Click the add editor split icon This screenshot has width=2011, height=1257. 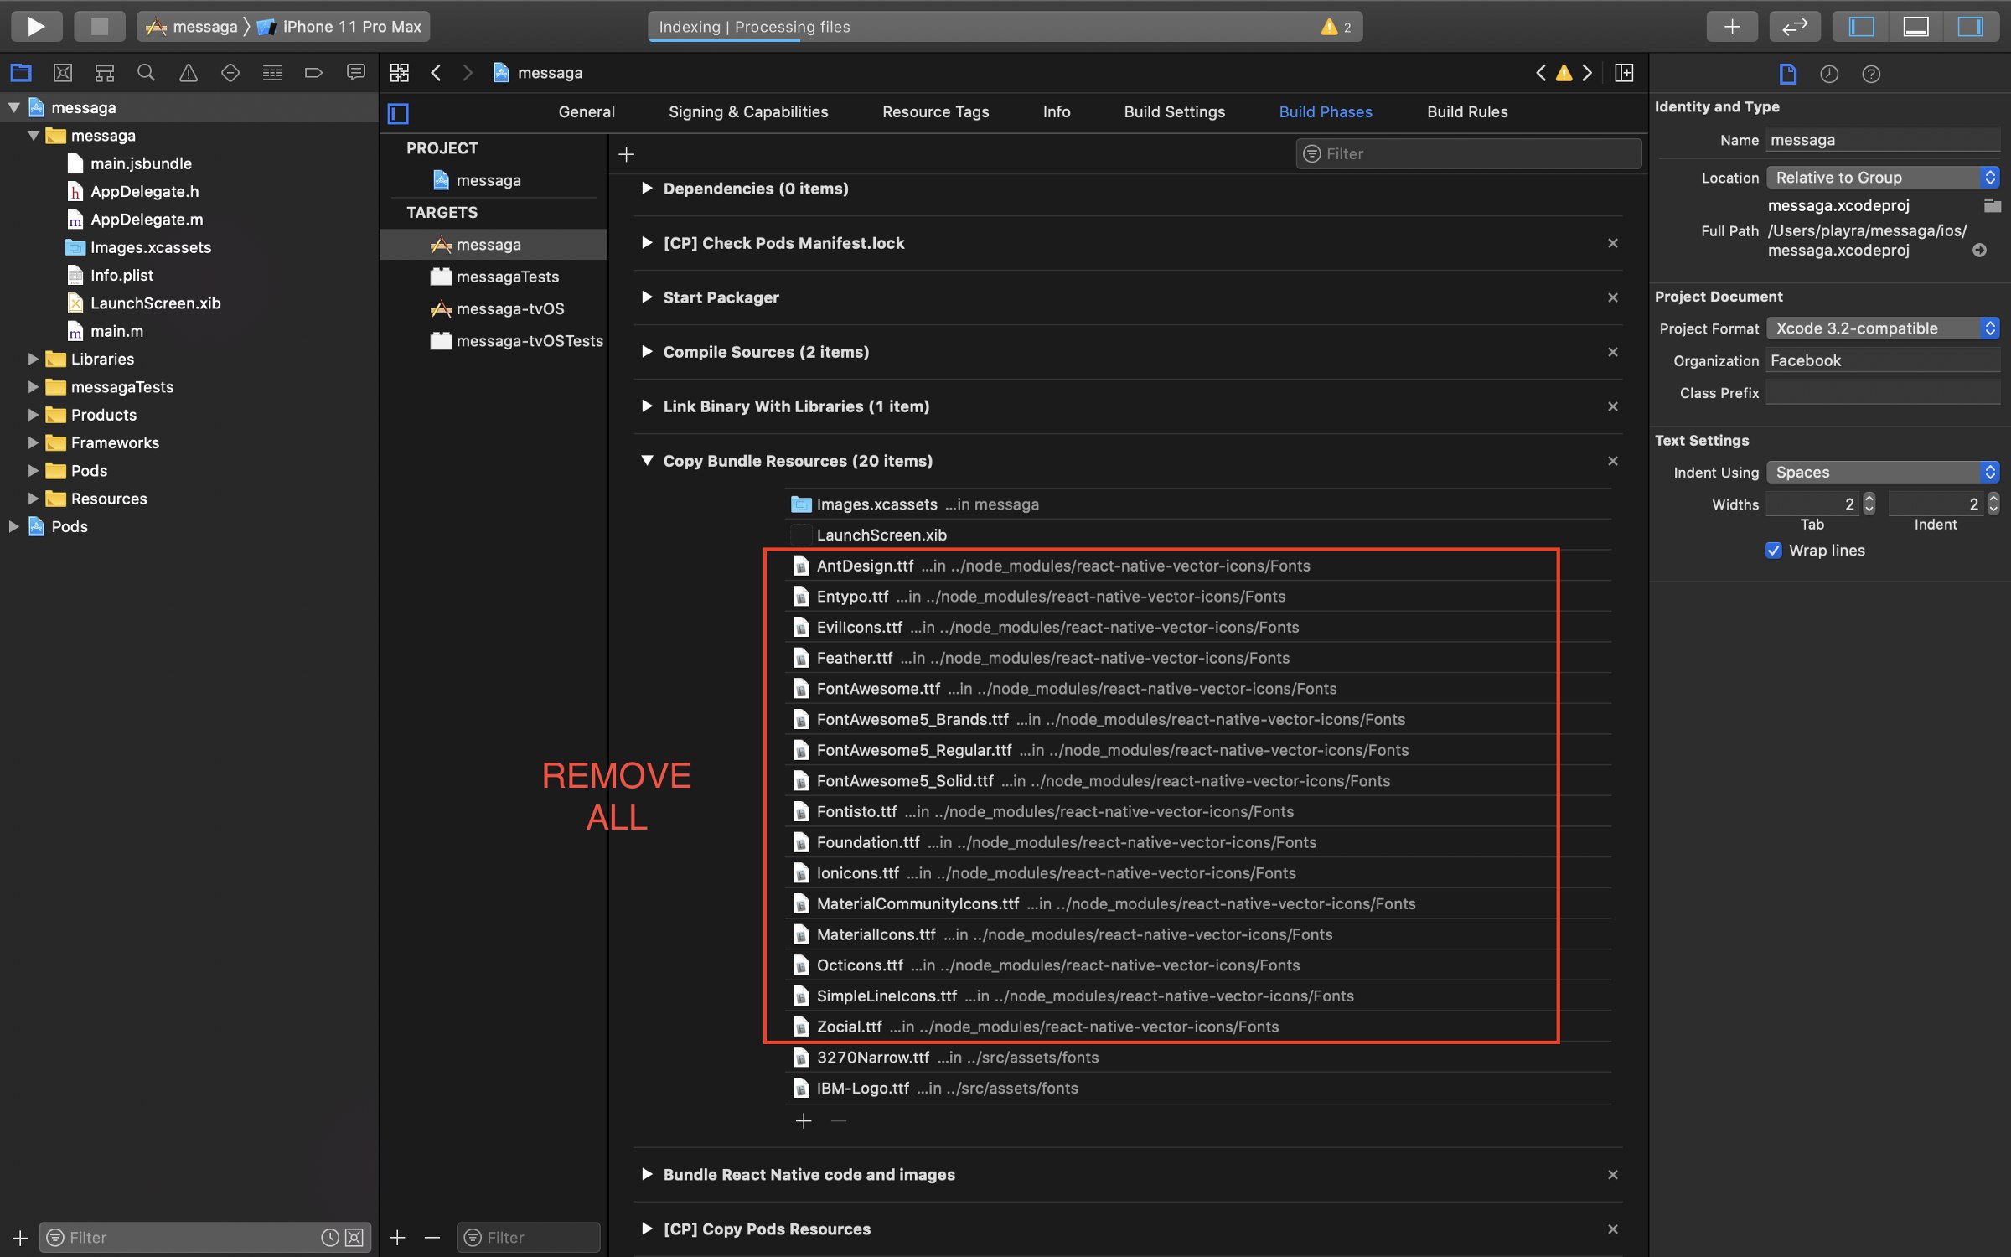click(1624, 73)
